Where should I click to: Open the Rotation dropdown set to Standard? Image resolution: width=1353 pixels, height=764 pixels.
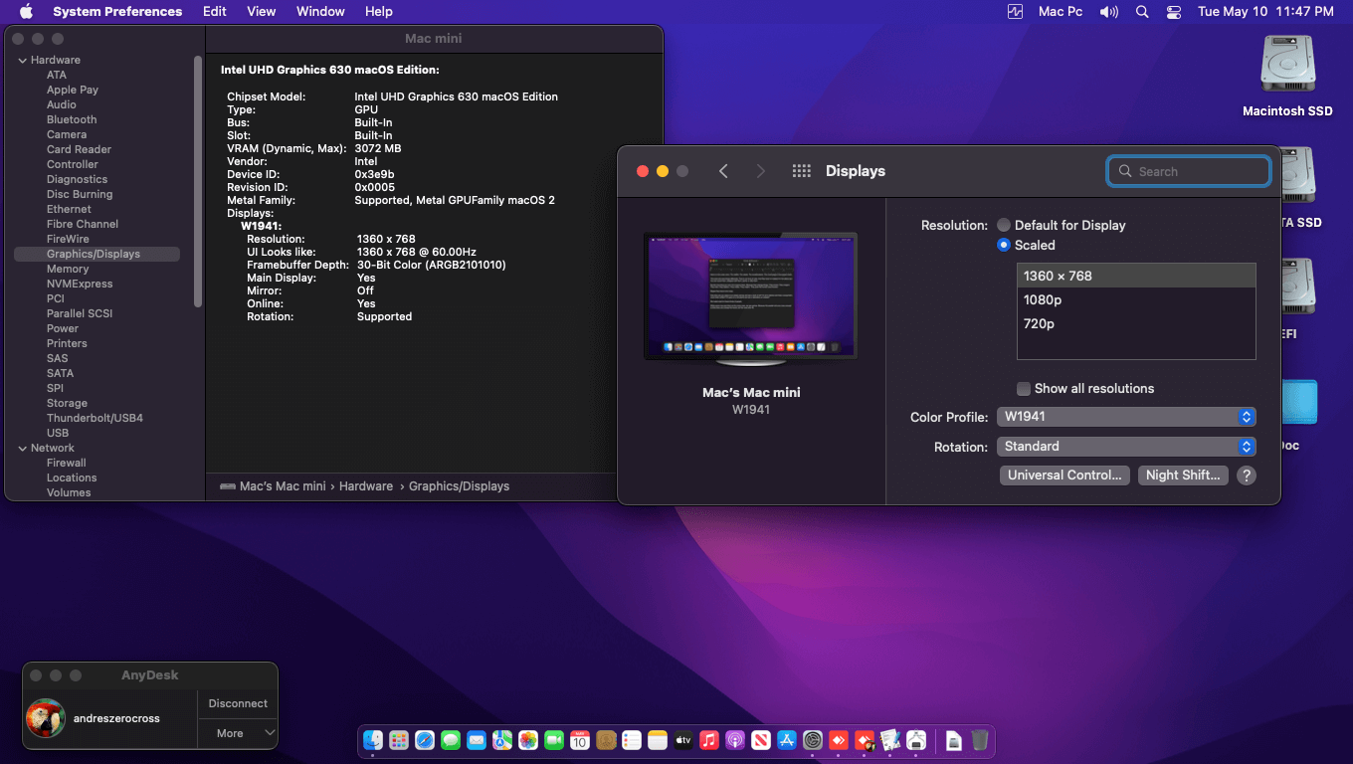coord(1125,446)
